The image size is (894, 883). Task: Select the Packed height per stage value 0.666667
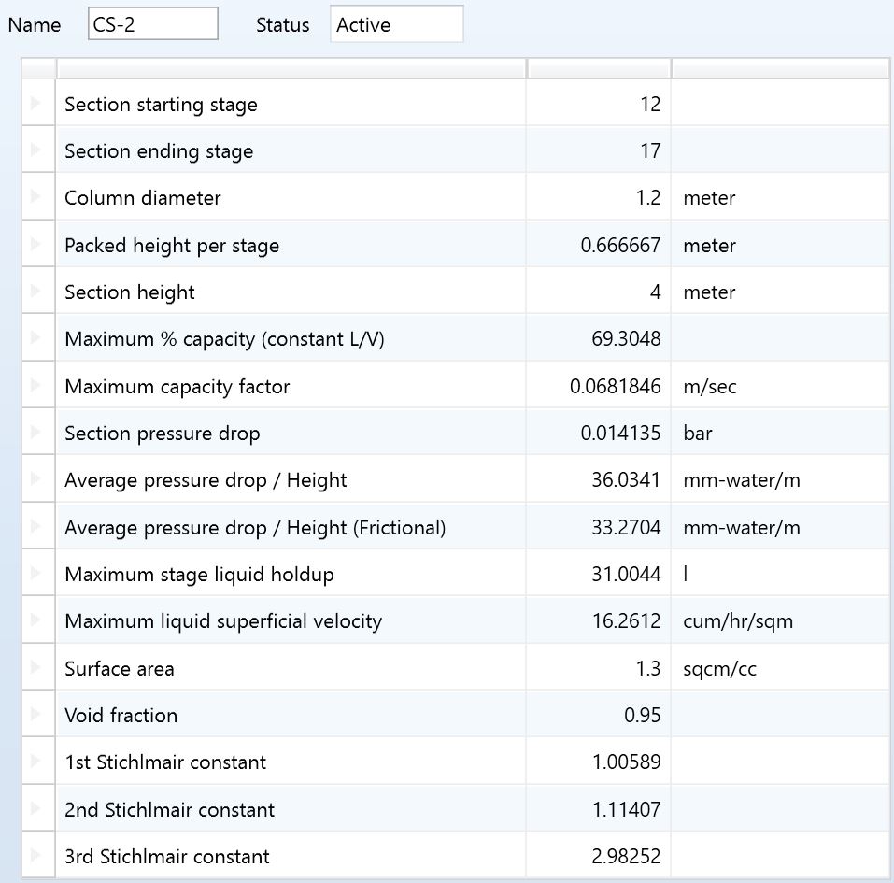(x=620, y=246)
